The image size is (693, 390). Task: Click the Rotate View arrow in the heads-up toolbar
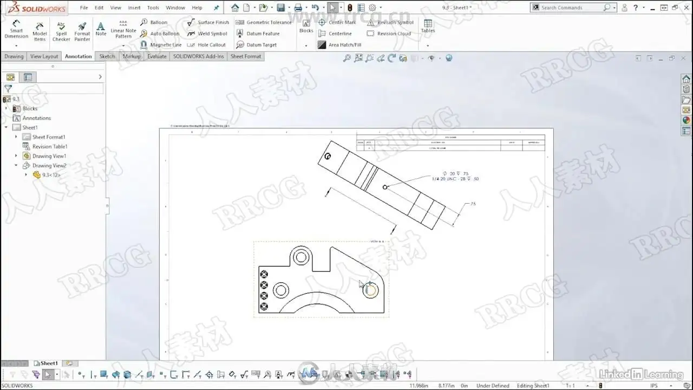(x=391, y=58)
